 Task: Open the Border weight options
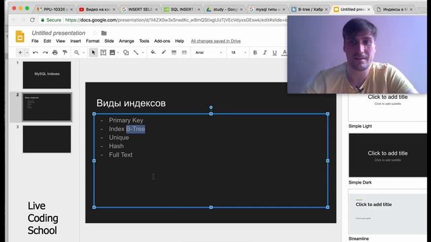pyautogui.click(x=174, y=52)
